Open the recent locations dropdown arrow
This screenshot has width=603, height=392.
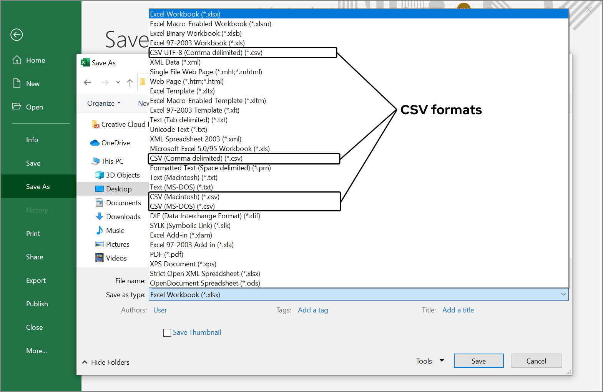click(118, 82)
